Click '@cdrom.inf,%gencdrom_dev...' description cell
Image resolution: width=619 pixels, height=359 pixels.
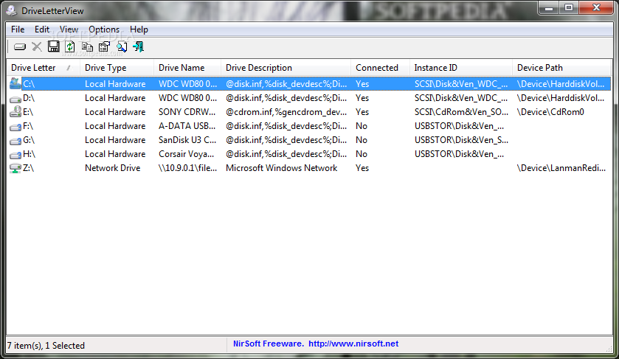click(x=286, y=112)
